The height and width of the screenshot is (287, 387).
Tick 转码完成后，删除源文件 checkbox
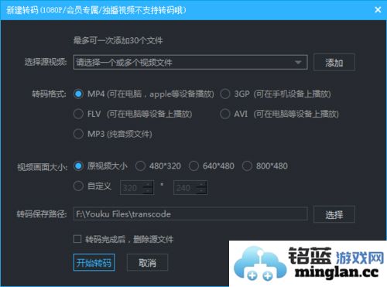tap(77, 239)
